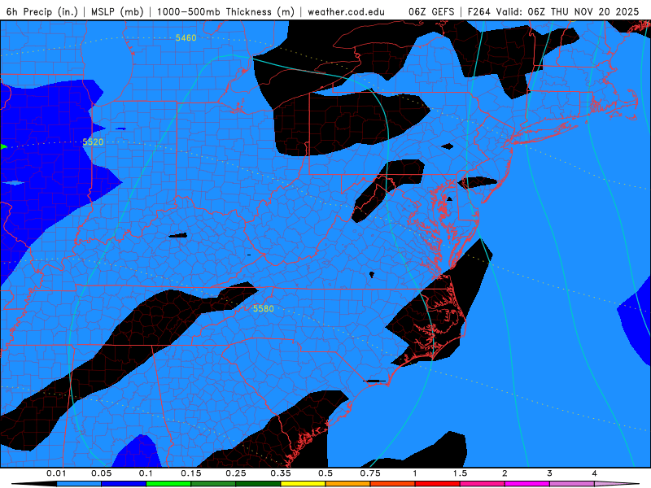
Task: Click the 0.5 legend value
Action: (x=325, y=473)
